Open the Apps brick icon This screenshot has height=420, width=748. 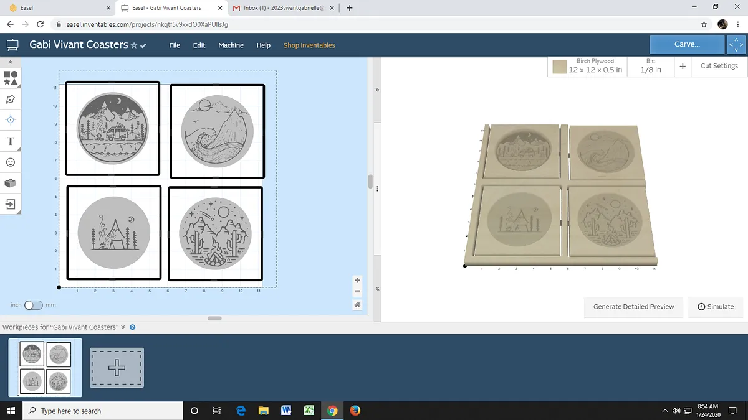click(11, 183)
